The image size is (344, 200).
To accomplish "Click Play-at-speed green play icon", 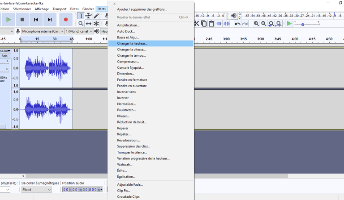I will (289, 23).
